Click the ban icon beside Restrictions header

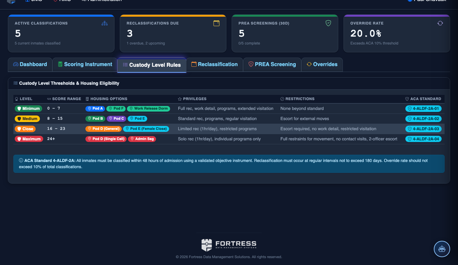tap(282, 99)
